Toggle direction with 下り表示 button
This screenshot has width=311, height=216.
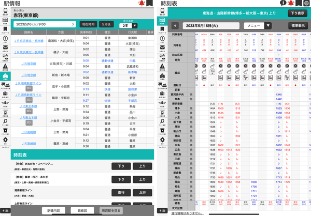(298, 13)
